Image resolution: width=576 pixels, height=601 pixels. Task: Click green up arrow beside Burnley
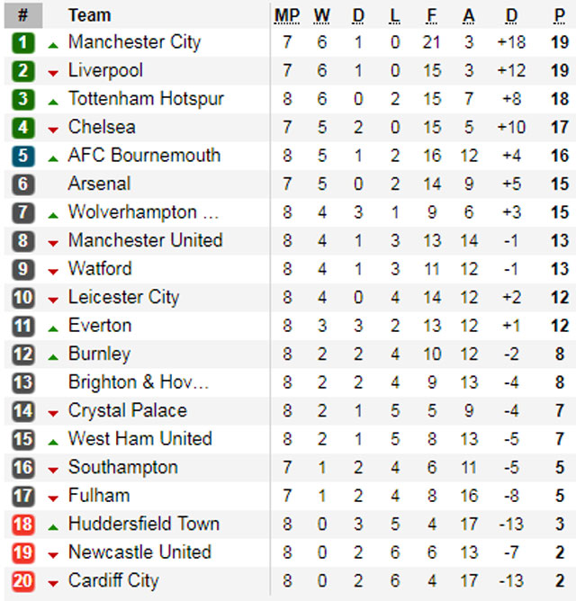point(53,355)
